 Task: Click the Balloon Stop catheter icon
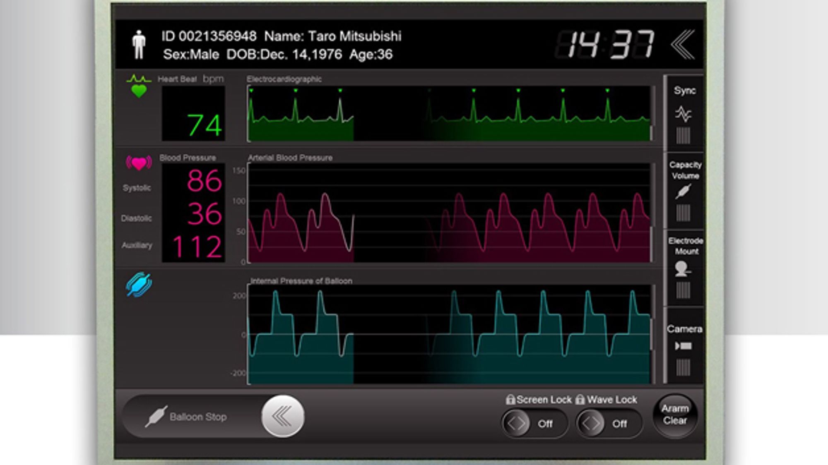pyautogui.click(x=156, y=416)
